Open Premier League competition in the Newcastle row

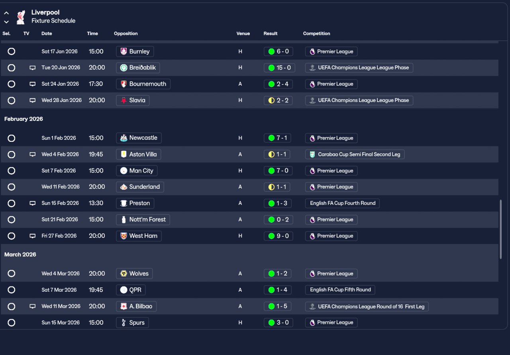point(331,138)
